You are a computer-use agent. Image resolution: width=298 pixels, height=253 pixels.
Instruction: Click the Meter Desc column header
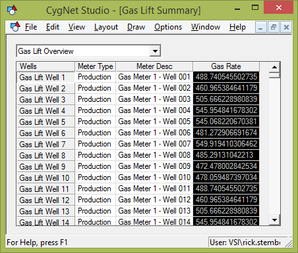click(x=154, y=66)
